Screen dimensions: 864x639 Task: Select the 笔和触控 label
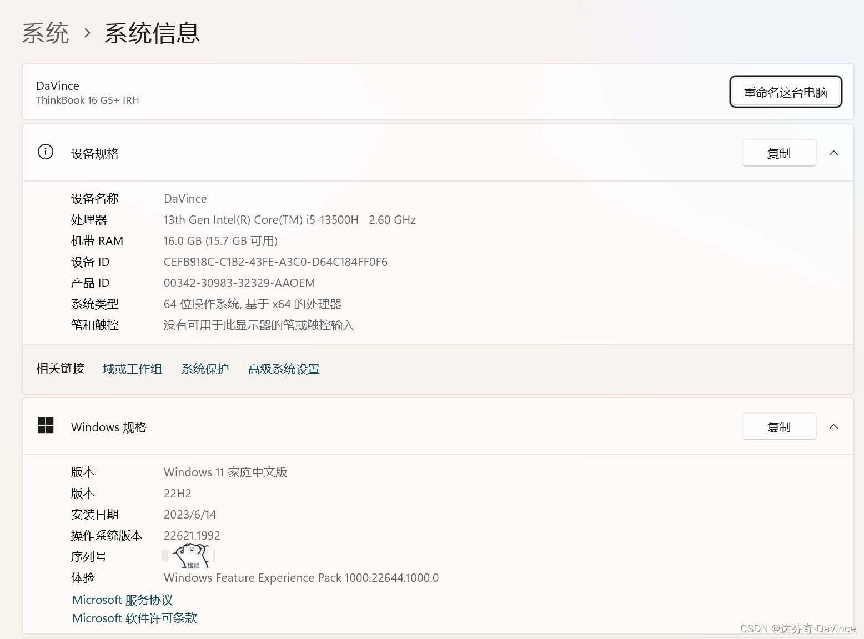click(x=95, y=325)
